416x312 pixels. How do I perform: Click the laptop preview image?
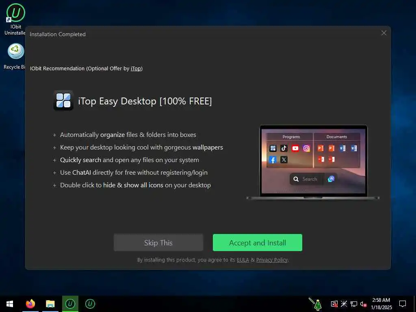(x=313, y=162)
